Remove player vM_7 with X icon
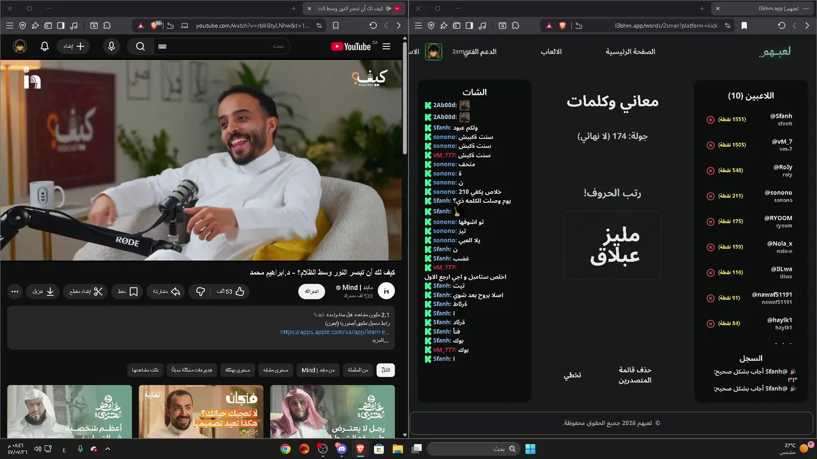817x459 pixels. (x=710, y=145)
